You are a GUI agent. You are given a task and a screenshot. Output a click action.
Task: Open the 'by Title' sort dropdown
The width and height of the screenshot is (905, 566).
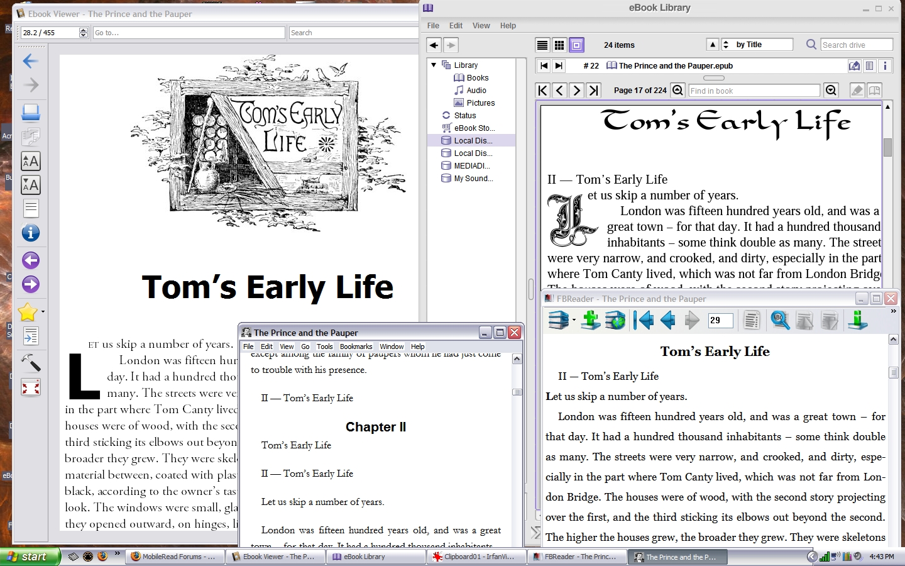[757, 45]
